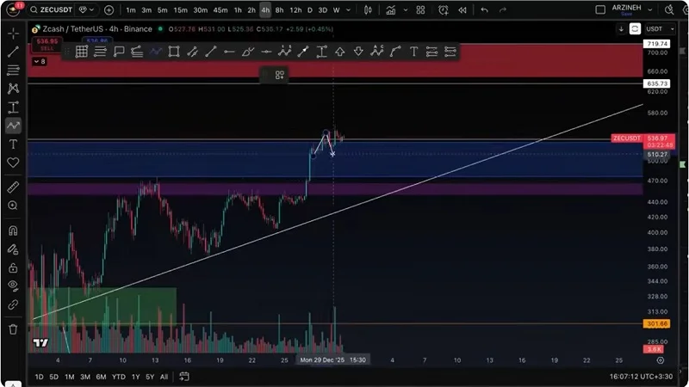Toggle hide drawings eye icon
Viewport: 689px width, 387px height.
(13, 285)
